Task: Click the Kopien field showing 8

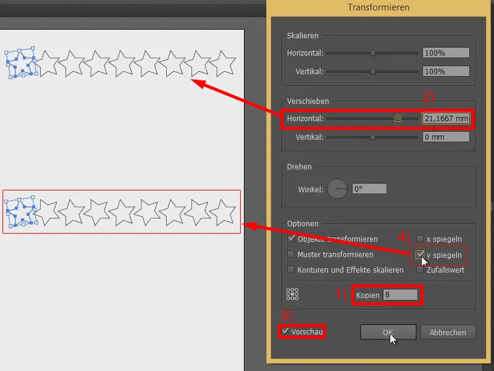Action: click(400, 295)
